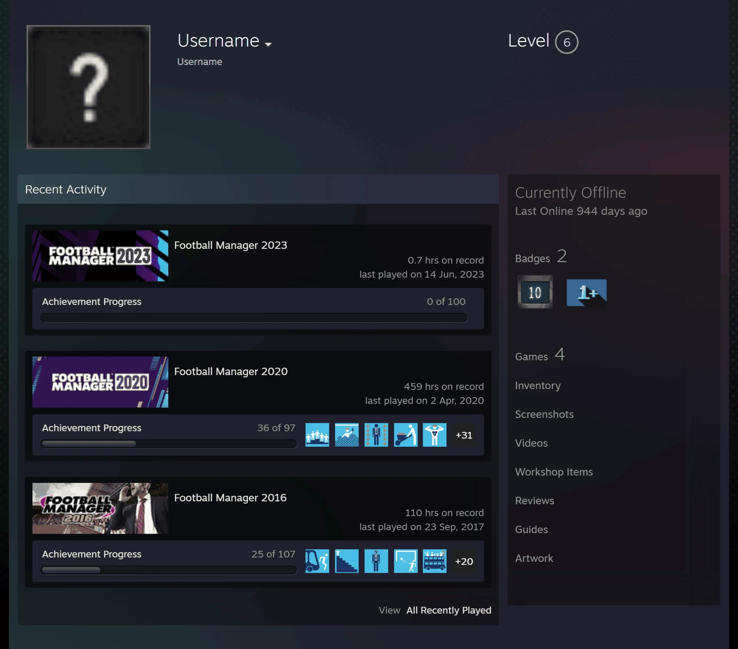Click FM 2023 achievement progress bar
The height and width of the screenshot is (649, 738).
(254, 318)
